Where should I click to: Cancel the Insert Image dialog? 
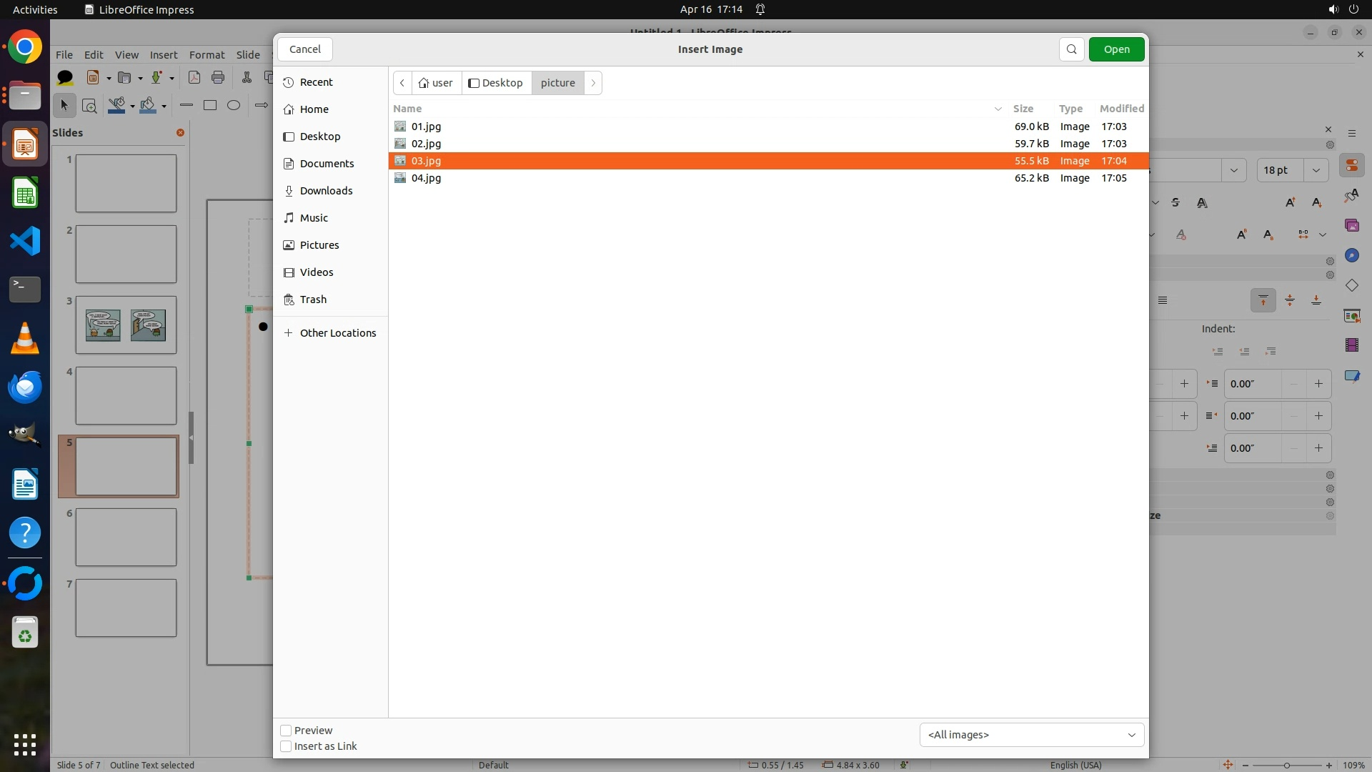(305, 49)
